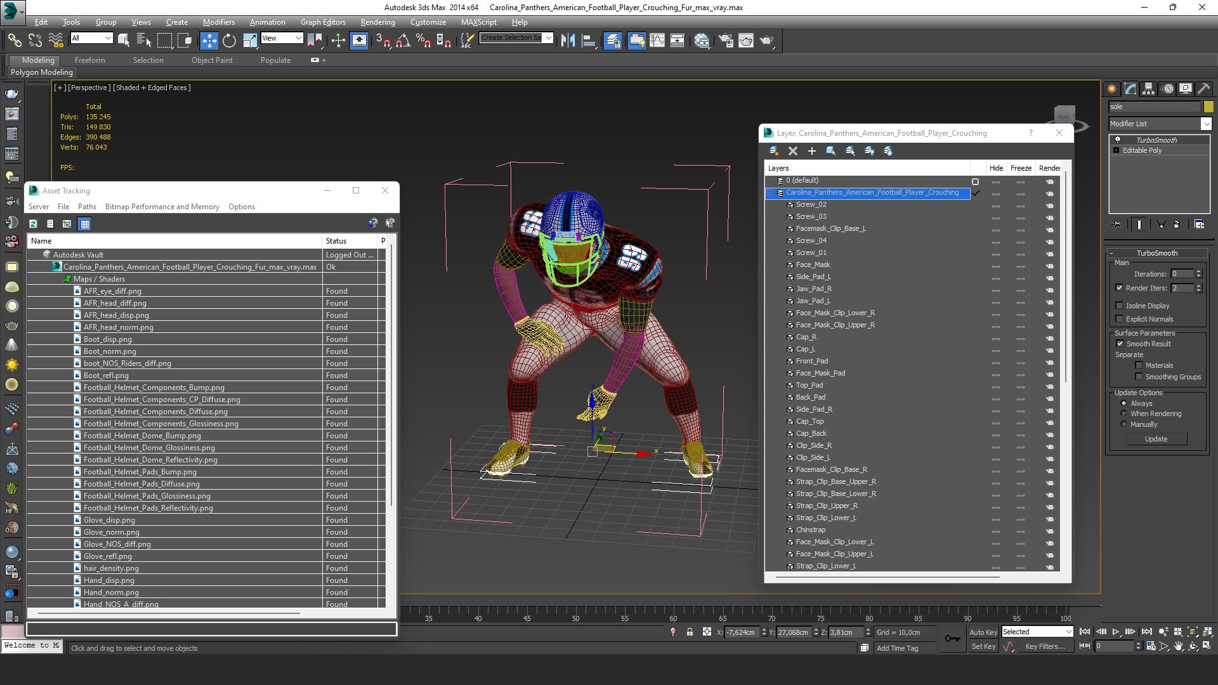This screenshot has width=1218, height=685.
Task: Click Add Selected Objects plus icon
Action: point(812,151)
